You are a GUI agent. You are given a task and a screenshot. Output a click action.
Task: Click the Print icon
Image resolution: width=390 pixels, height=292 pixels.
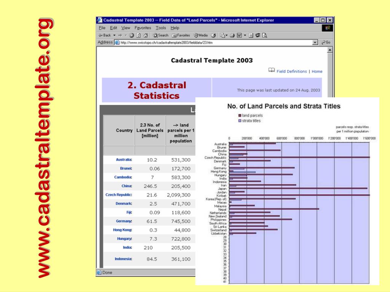[232, 35]
